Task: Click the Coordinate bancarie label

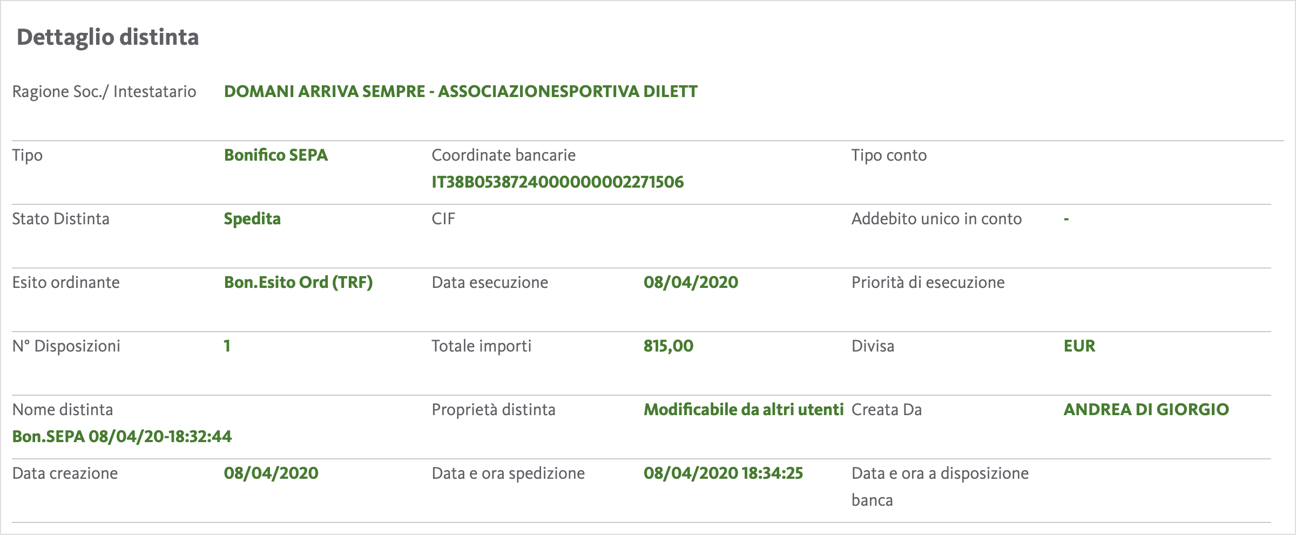Action: pos(503,155)
